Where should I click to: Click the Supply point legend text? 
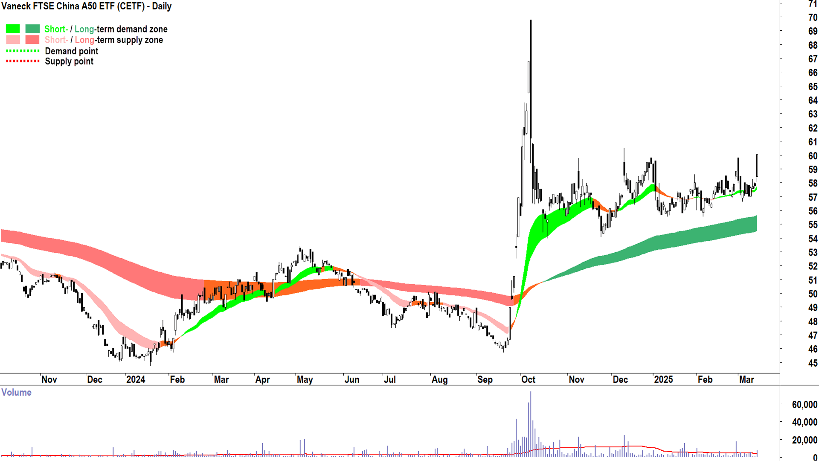tap(69, 61)
